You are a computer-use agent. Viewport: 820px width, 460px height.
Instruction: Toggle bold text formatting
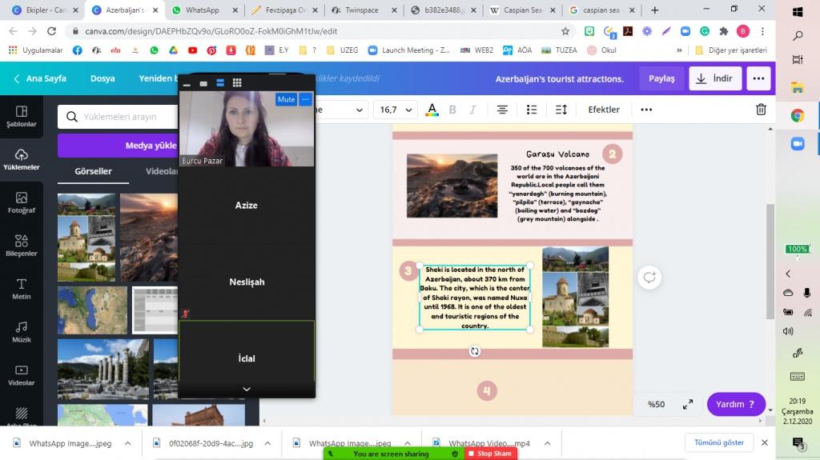click(x=452, y=110)
